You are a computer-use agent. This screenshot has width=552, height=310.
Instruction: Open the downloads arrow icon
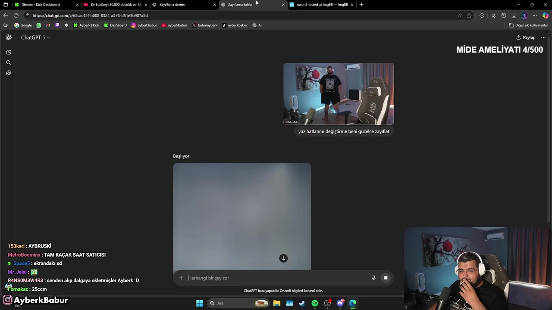pos(514,15)
